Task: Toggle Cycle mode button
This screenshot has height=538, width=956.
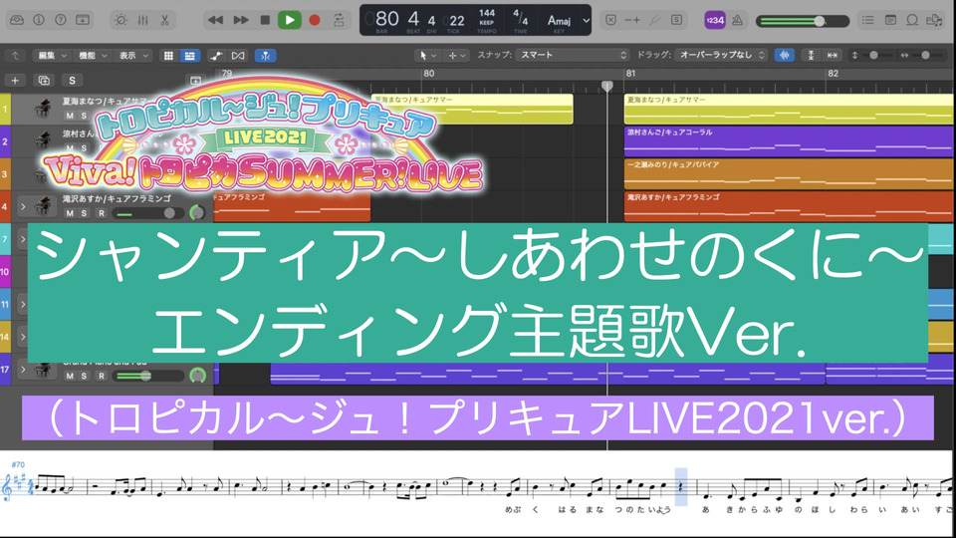Action: [339, 20]
